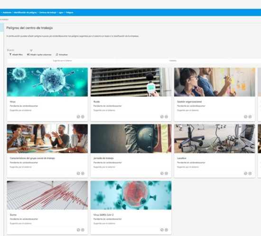This screenshot has width=261, height=236.
Task: Select the 'Jornada de trabajo' card title
Action: (103, 158)
